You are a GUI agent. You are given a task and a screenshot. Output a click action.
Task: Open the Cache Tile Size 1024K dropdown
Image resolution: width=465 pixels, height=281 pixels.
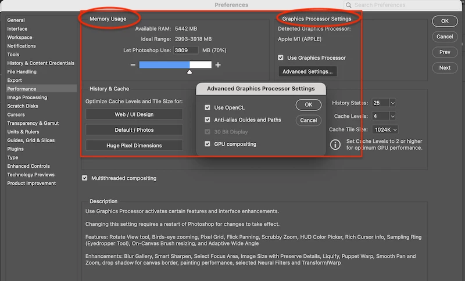tap(385, 129)
